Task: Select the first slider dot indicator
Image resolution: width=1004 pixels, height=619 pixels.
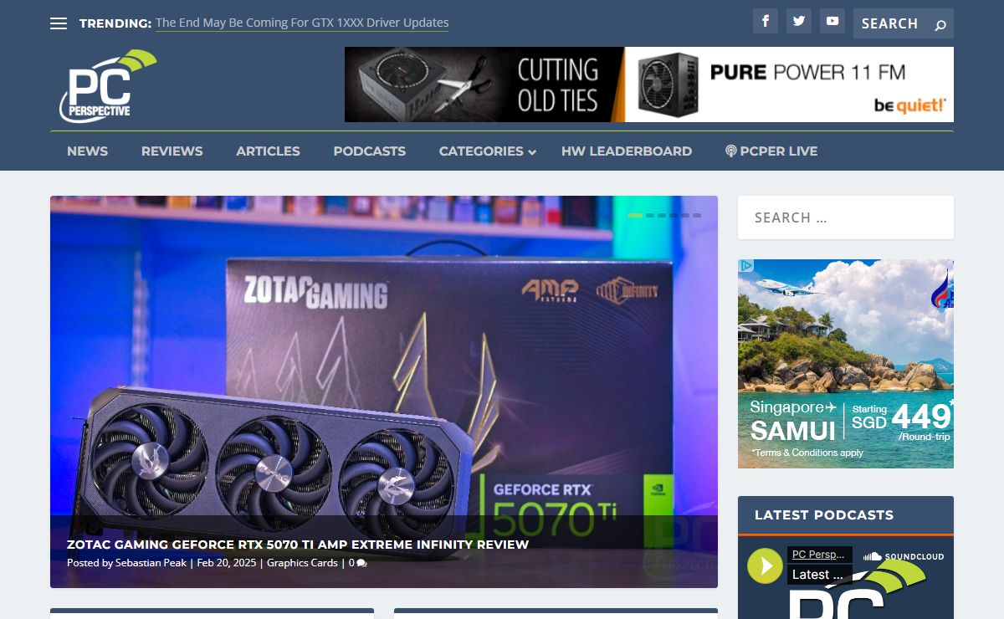Action: coord(635,215)
